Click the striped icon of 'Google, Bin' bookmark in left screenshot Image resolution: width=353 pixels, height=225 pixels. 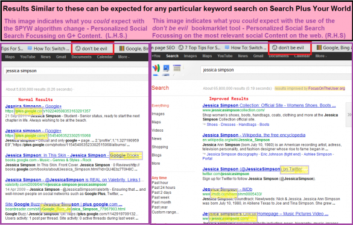[x=122, y=49]
